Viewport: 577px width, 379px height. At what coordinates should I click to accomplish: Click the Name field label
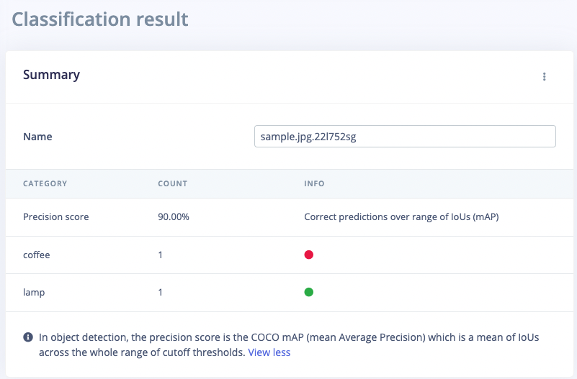tap(37, 137)
